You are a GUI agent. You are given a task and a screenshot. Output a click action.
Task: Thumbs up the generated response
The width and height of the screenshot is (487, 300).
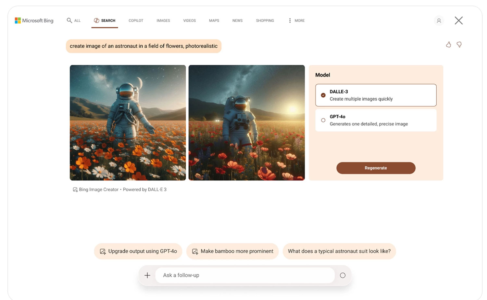tap(449, 45)
